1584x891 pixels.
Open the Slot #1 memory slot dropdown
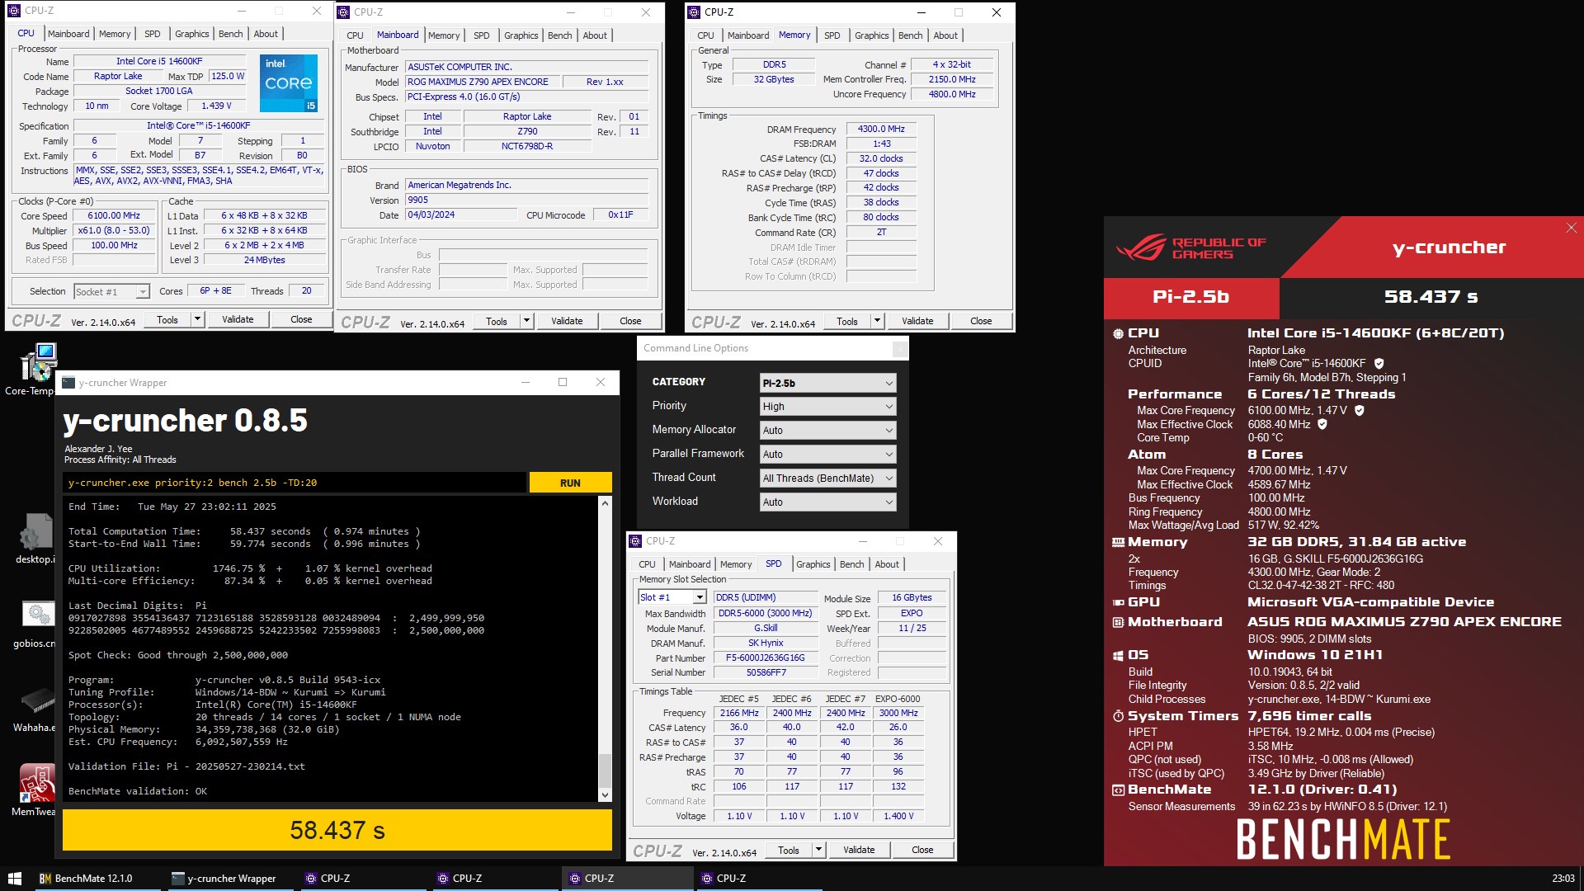coord(672,597)
